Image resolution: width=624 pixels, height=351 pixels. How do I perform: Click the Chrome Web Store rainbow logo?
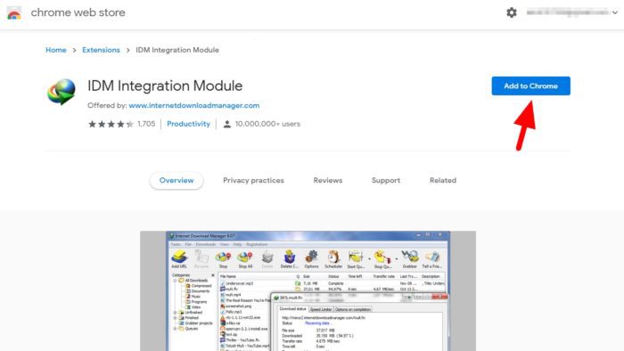[x=14, y=12]
